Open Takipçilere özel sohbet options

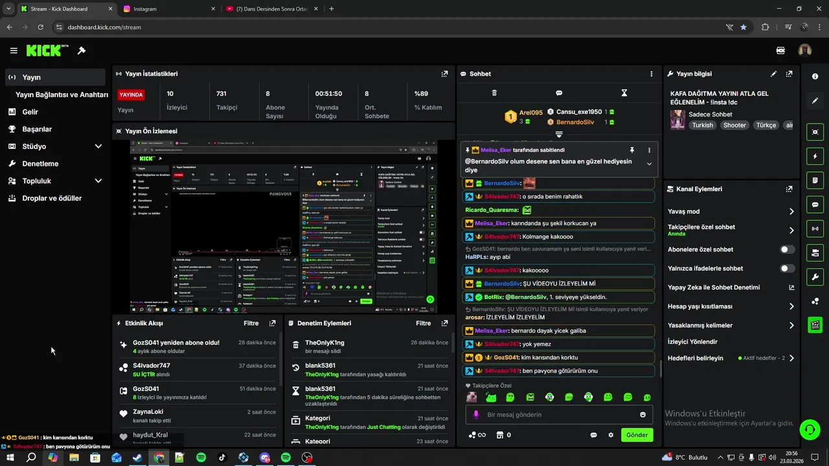tap(731, 230)
